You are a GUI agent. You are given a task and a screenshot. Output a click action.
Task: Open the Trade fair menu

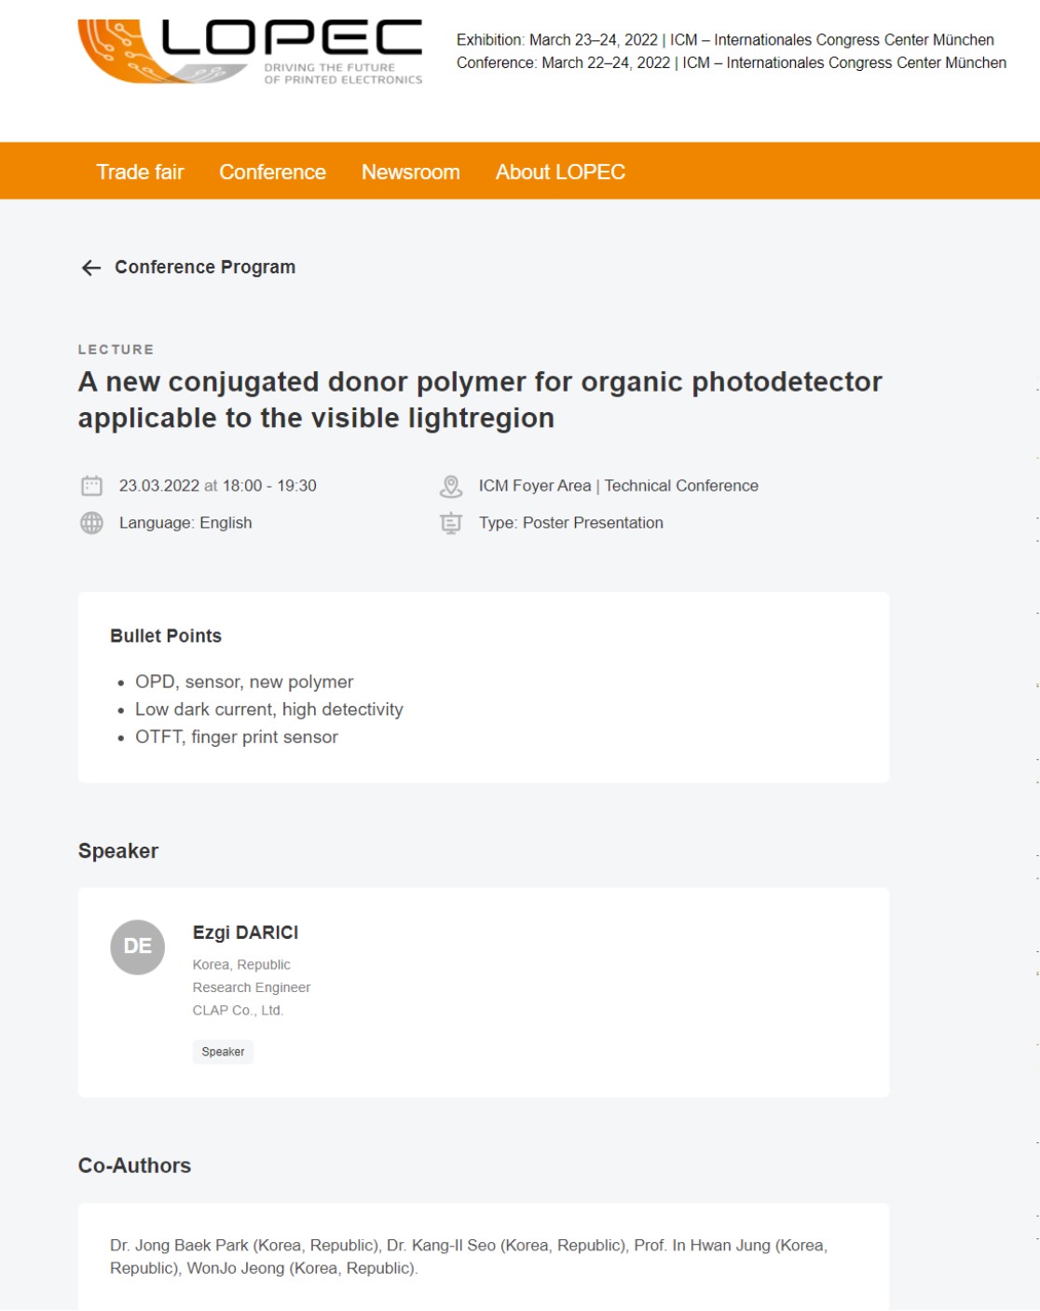(x=140, y=172)
